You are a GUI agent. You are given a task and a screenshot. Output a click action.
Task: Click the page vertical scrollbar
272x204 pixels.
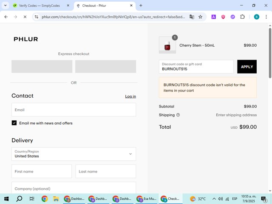tap(270, 53)
